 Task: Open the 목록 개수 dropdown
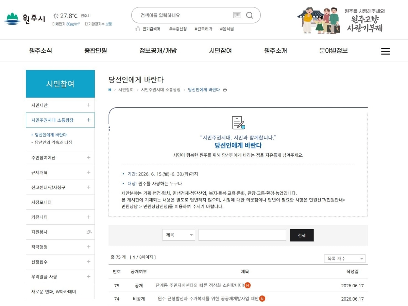coord(345,259)
